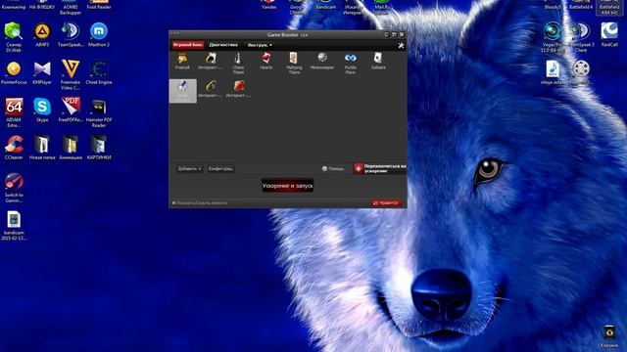Select the olega-astat... audio file
The height and width of the screenshot is (352, 627).
tap(553, 72)
